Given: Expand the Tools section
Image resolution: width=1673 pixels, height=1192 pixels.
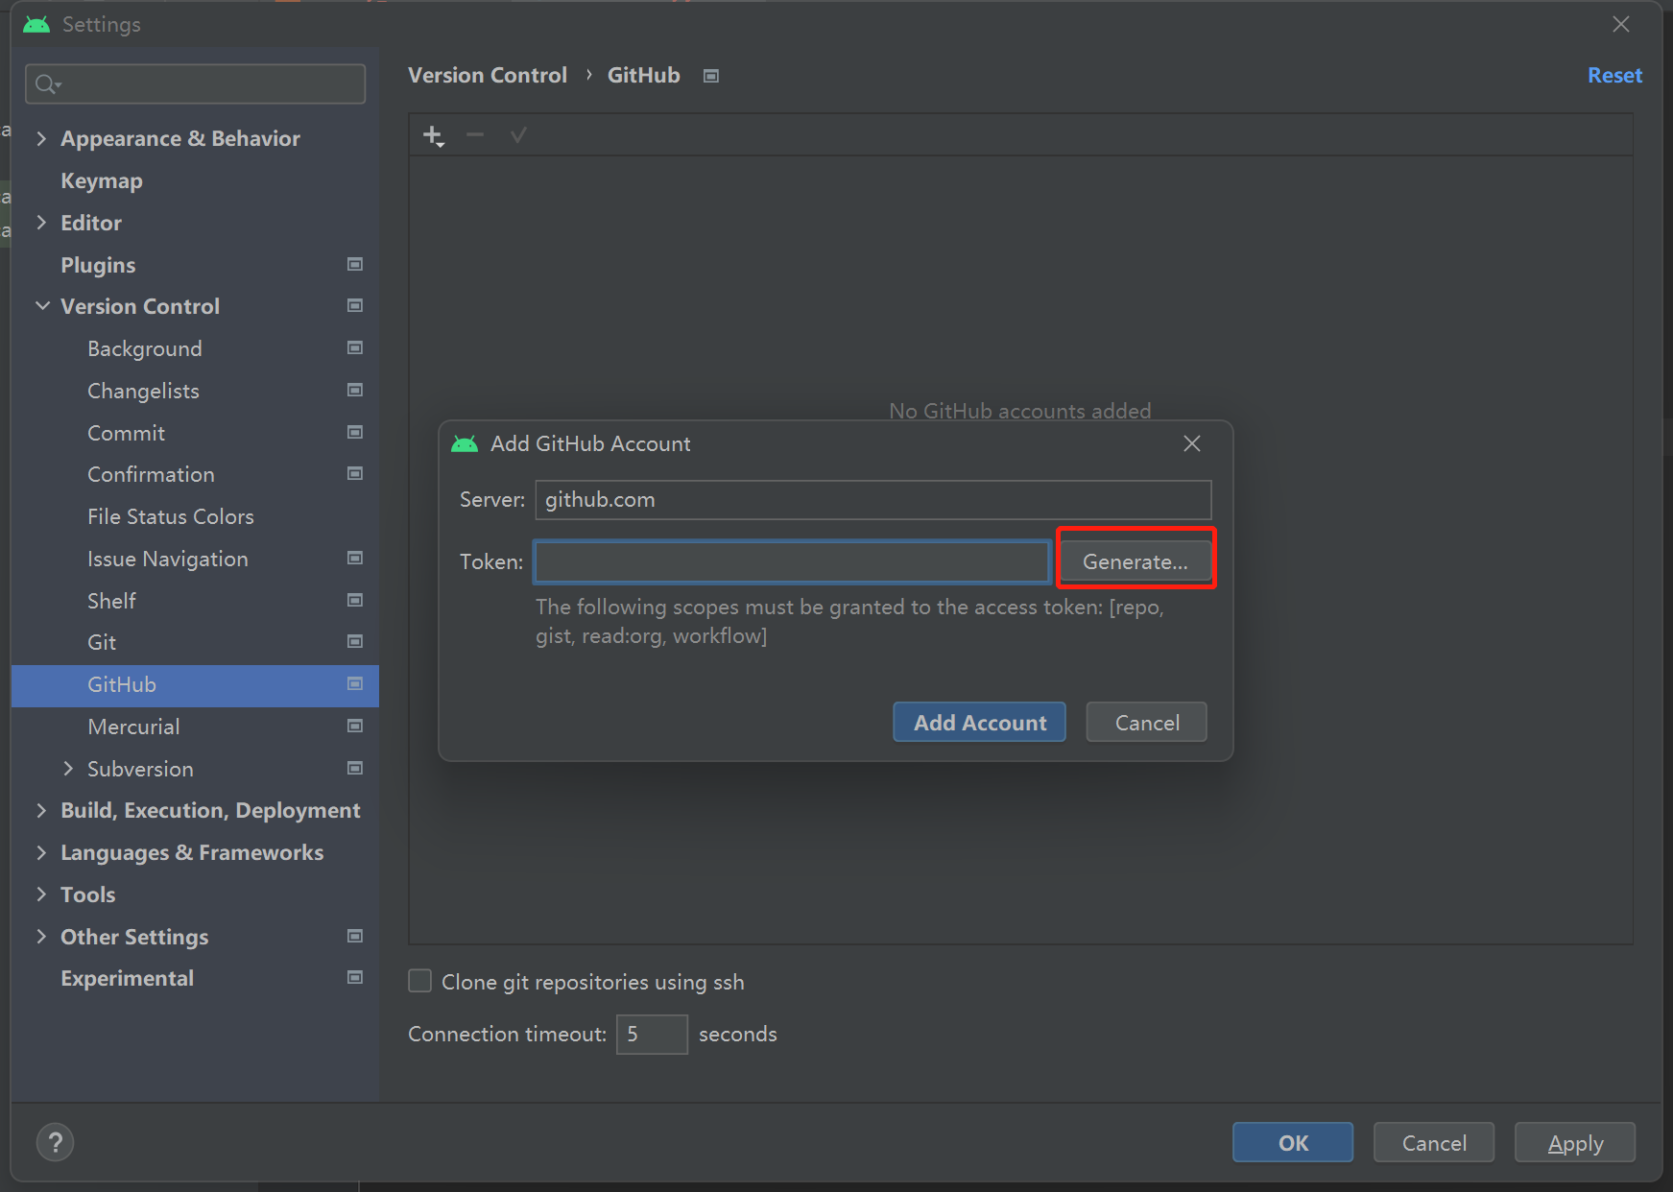Looking at the screenshot, I should point(41,894).
